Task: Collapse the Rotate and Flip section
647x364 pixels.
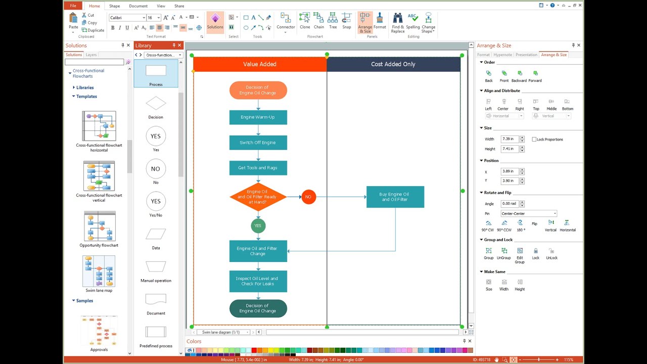Action: [482, 193]
